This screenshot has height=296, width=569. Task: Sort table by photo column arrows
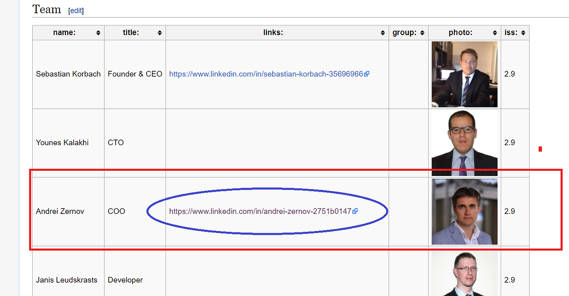tap(495, 33)
